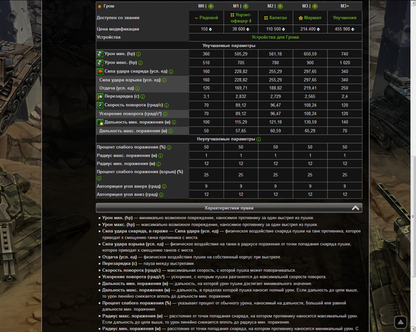Show info for Дальность макс. поражения row
416x332 pixels.
(x=171, y=131)
